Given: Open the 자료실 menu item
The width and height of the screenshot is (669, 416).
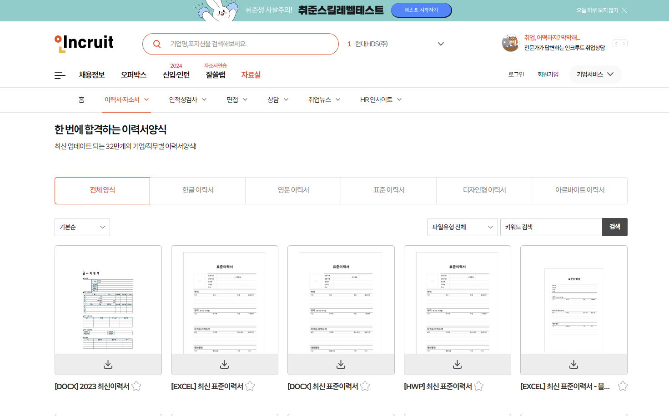Looking at the screenshot, I should coord(251,75).
